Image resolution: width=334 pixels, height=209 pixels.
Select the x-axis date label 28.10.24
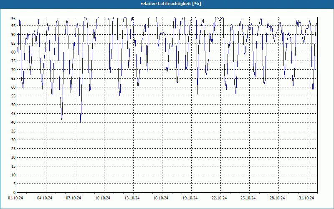(277, 198)
